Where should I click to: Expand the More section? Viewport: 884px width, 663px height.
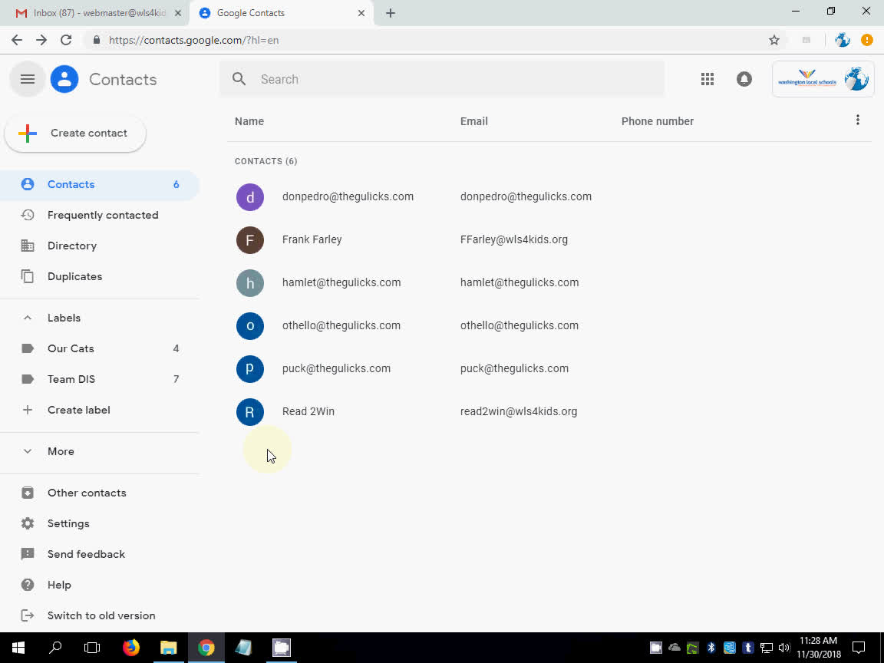coord(28,451)
